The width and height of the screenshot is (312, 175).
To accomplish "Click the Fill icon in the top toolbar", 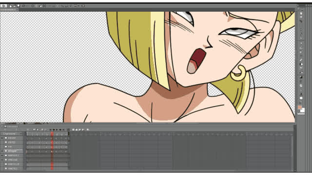I will (40, 6).
